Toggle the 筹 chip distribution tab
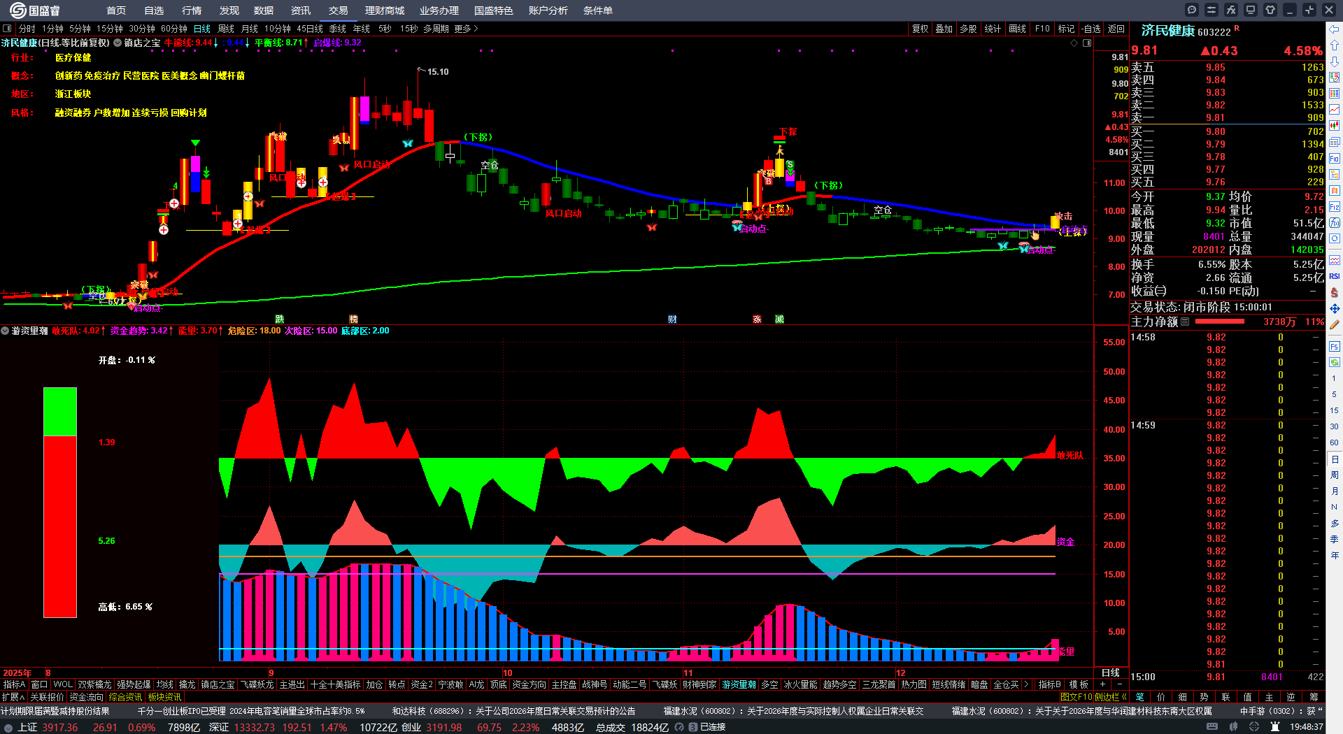 [x=1314, y=696]
